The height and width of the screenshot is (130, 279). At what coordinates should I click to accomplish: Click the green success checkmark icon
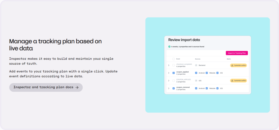pyautogui.click(x=169, y=47)
